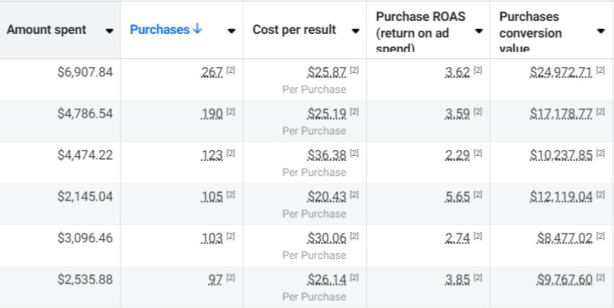The image size is (614, 308).
Task: Open the Amount spent column dropdown
Action: coord(109,31)
